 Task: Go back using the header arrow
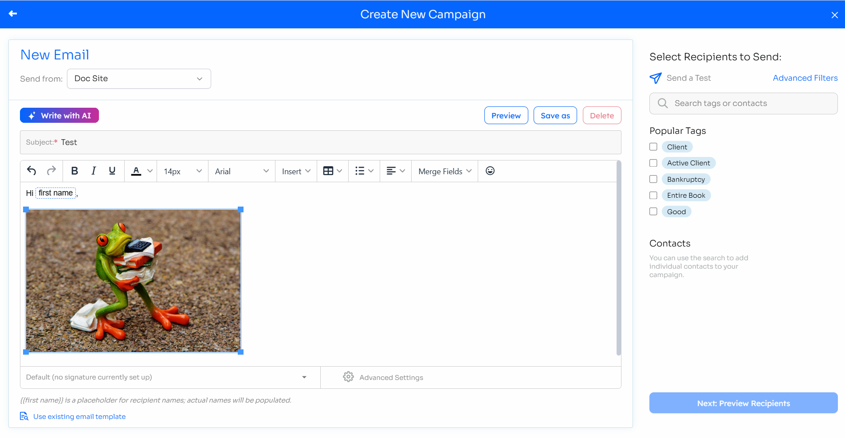13,14
